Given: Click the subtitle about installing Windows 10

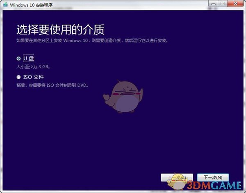Looking at the screenshot, I should [x=92, y=41].
